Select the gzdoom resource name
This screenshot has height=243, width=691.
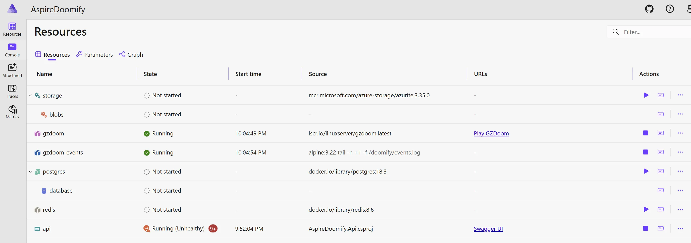tap(54, 133)
